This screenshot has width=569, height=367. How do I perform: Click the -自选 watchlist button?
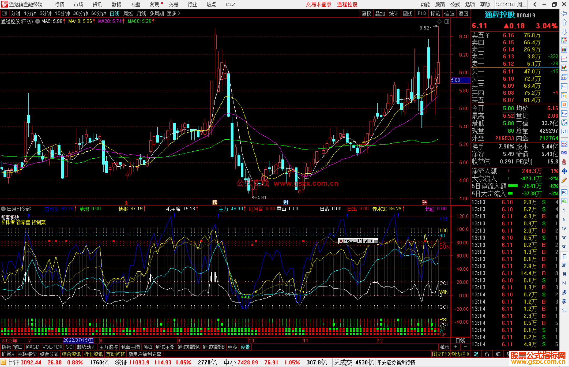coord(449,13)
